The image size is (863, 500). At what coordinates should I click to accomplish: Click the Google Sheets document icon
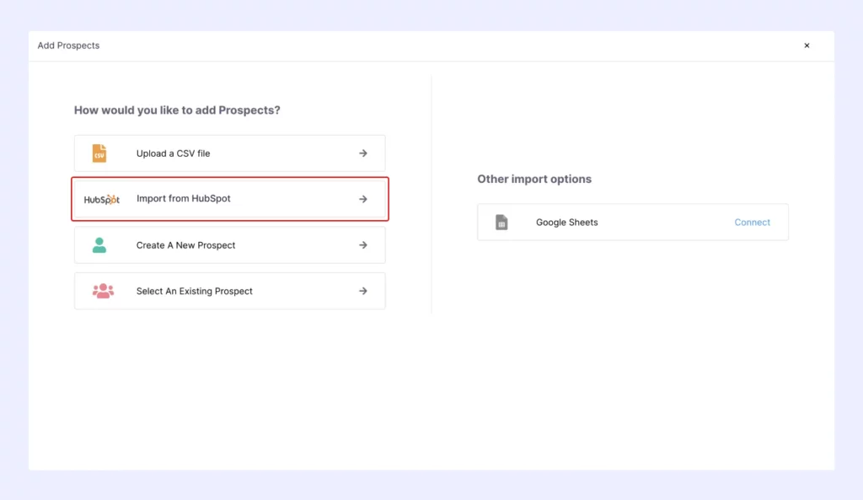click(x=503, y=222)
